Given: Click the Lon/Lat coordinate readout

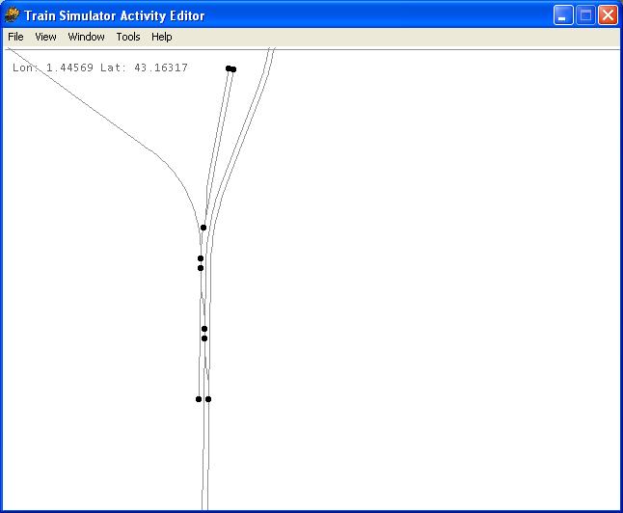Looking at the screenshot, I should click(100, 67).
